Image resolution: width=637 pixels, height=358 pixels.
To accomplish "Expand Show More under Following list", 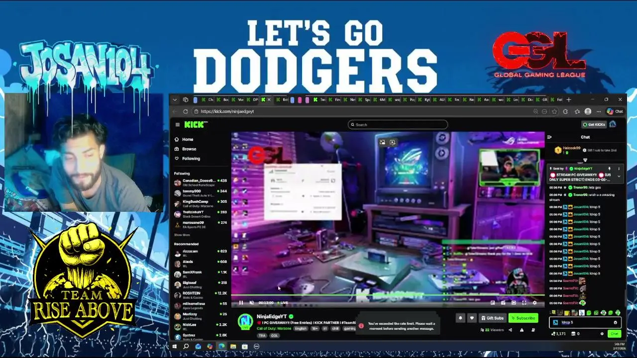I will coord(182,235).
